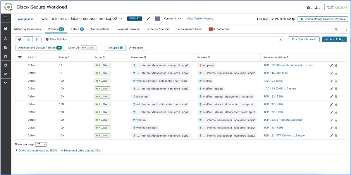Click the PRIMARY workspace badge
This screenshot has width=351, height=175.
[134, 19]
